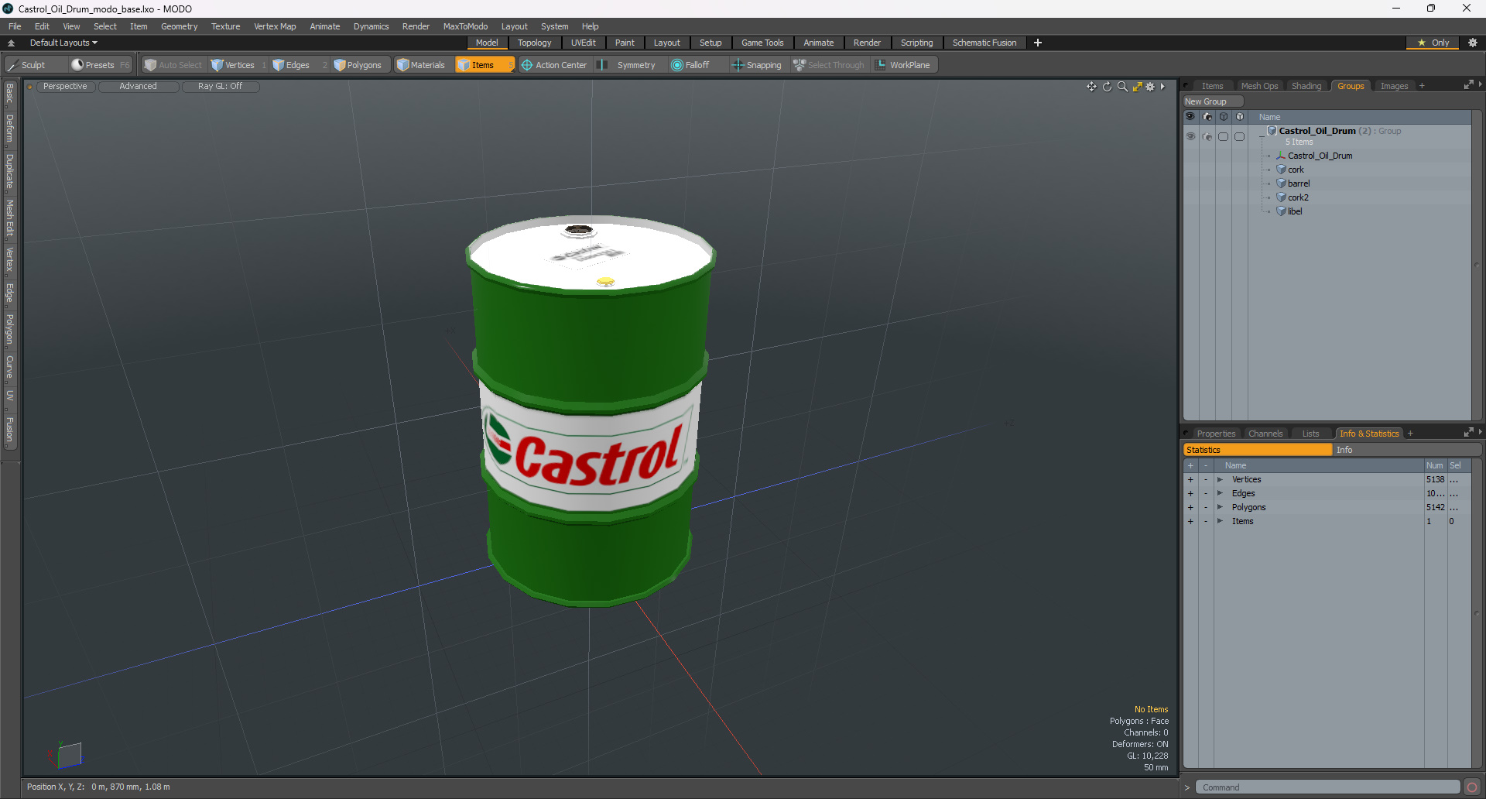Open the Perspective view type dropdown
The image size is (1486, 799).
pyautogui.click(x=65, y=87)
